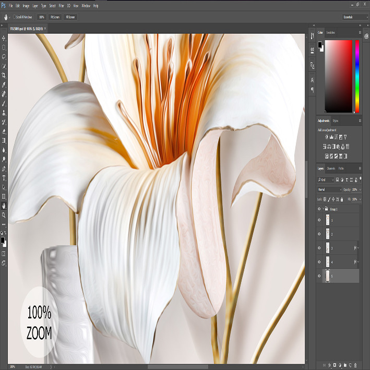Open the blend mode Normal dropdown

point(329,189)
